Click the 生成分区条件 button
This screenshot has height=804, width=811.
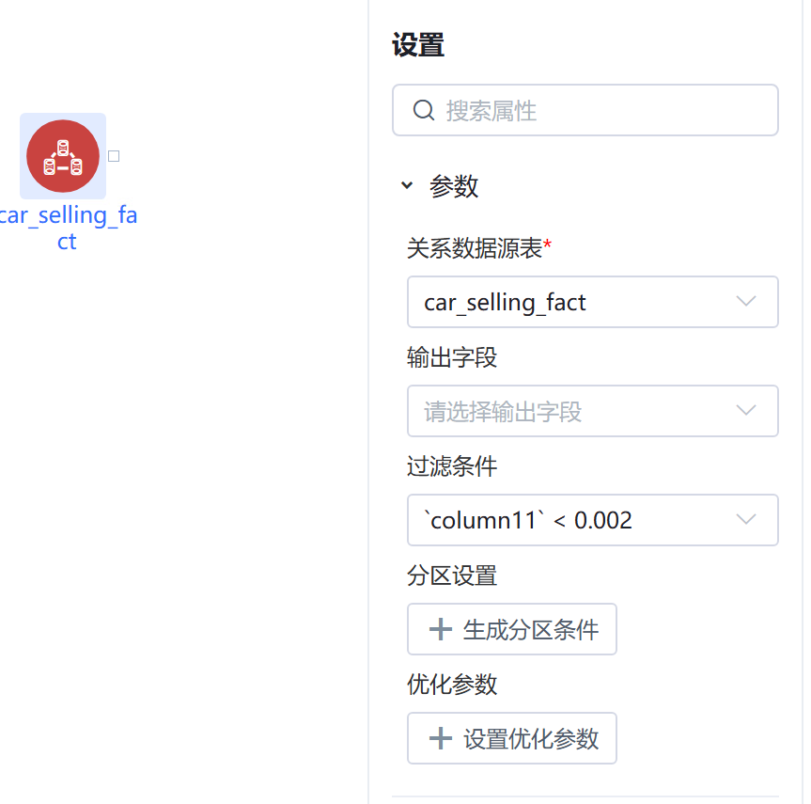pyautogui.click(x=512, y=629)
